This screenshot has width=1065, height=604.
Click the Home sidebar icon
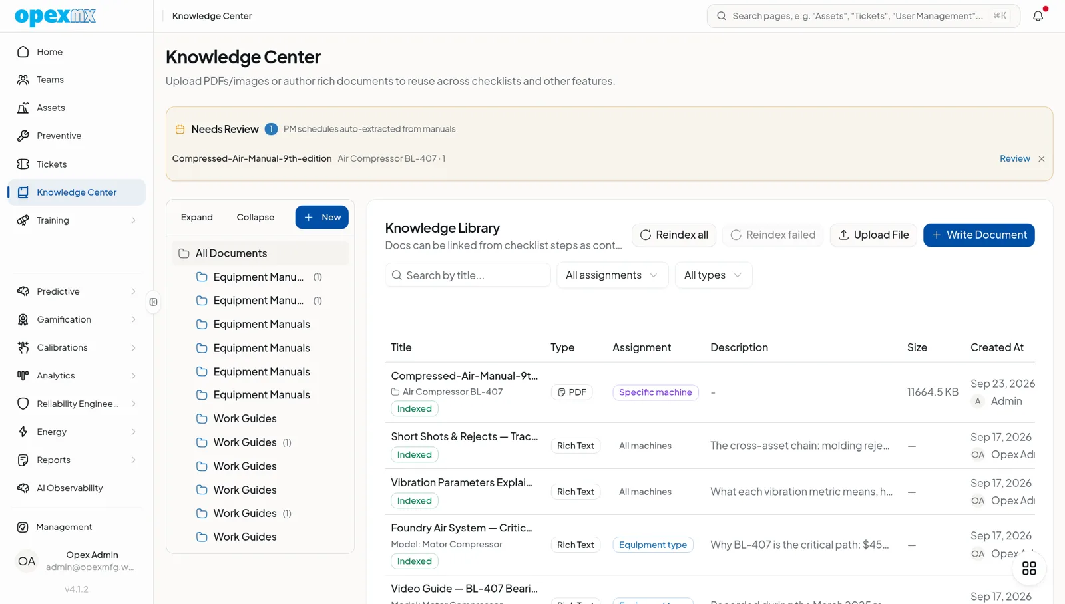click(23, 51)
